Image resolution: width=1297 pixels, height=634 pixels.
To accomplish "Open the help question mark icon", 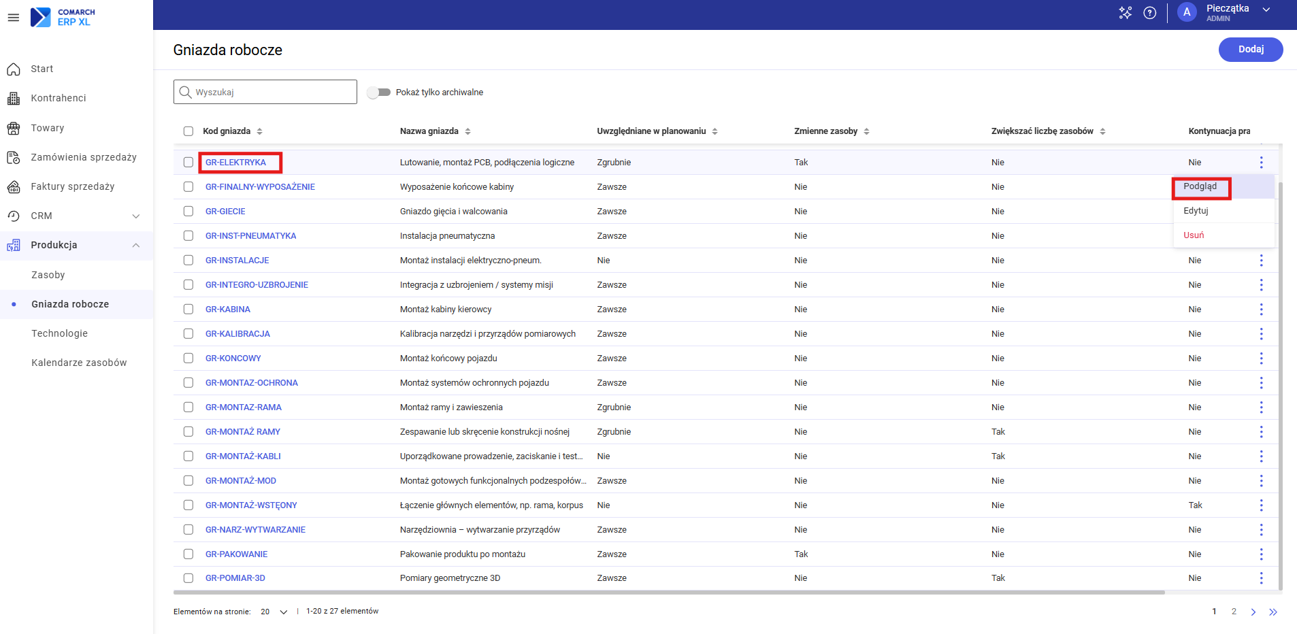I will (1149, 13).
